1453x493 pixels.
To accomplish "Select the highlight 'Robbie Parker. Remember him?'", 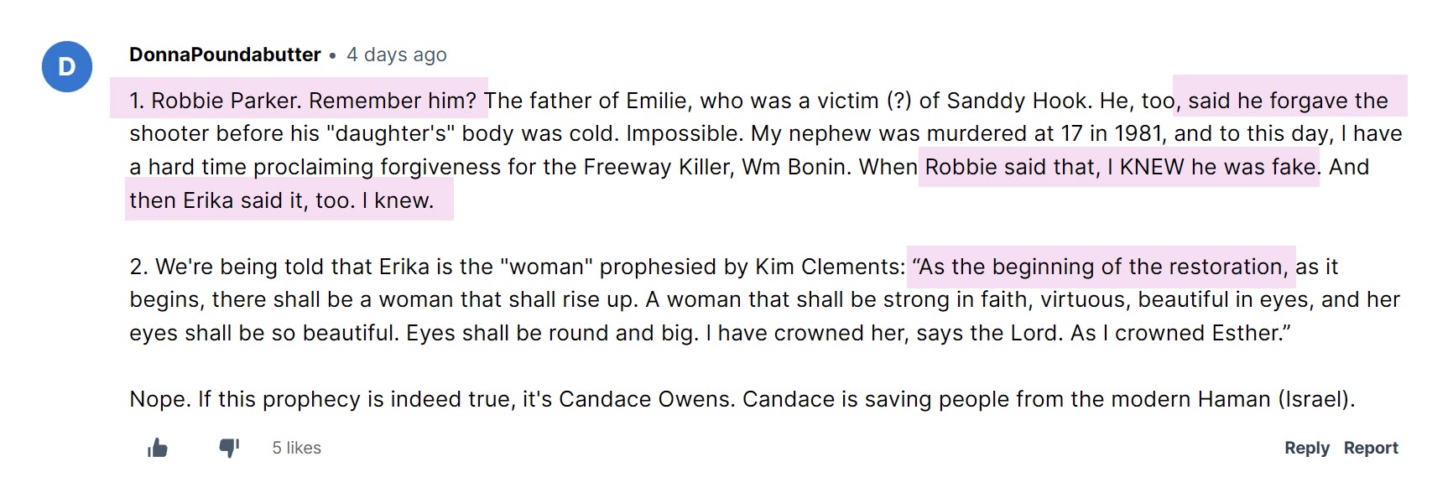I will [314, 101].
